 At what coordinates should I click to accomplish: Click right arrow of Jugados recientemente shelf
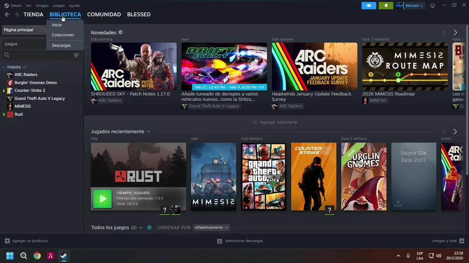pyautogui.click(x=455, y=131)
